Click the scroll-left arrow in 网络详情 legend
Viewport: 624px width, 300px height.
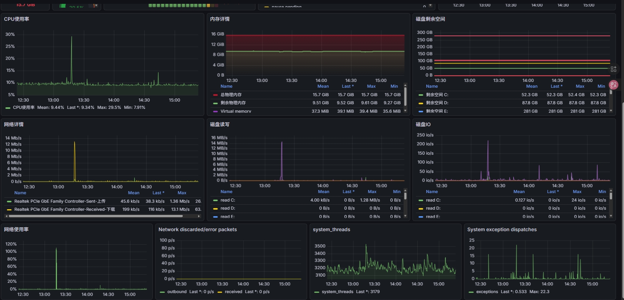pos(7,216)
